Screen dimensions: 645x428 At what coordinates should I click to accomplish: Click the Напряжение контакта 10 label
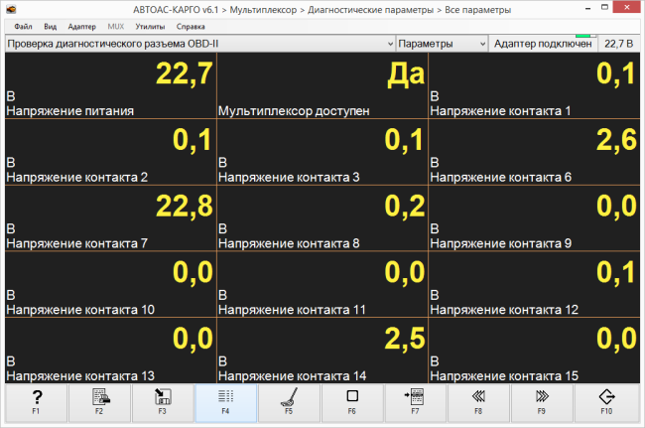click(x=80, y=310)
